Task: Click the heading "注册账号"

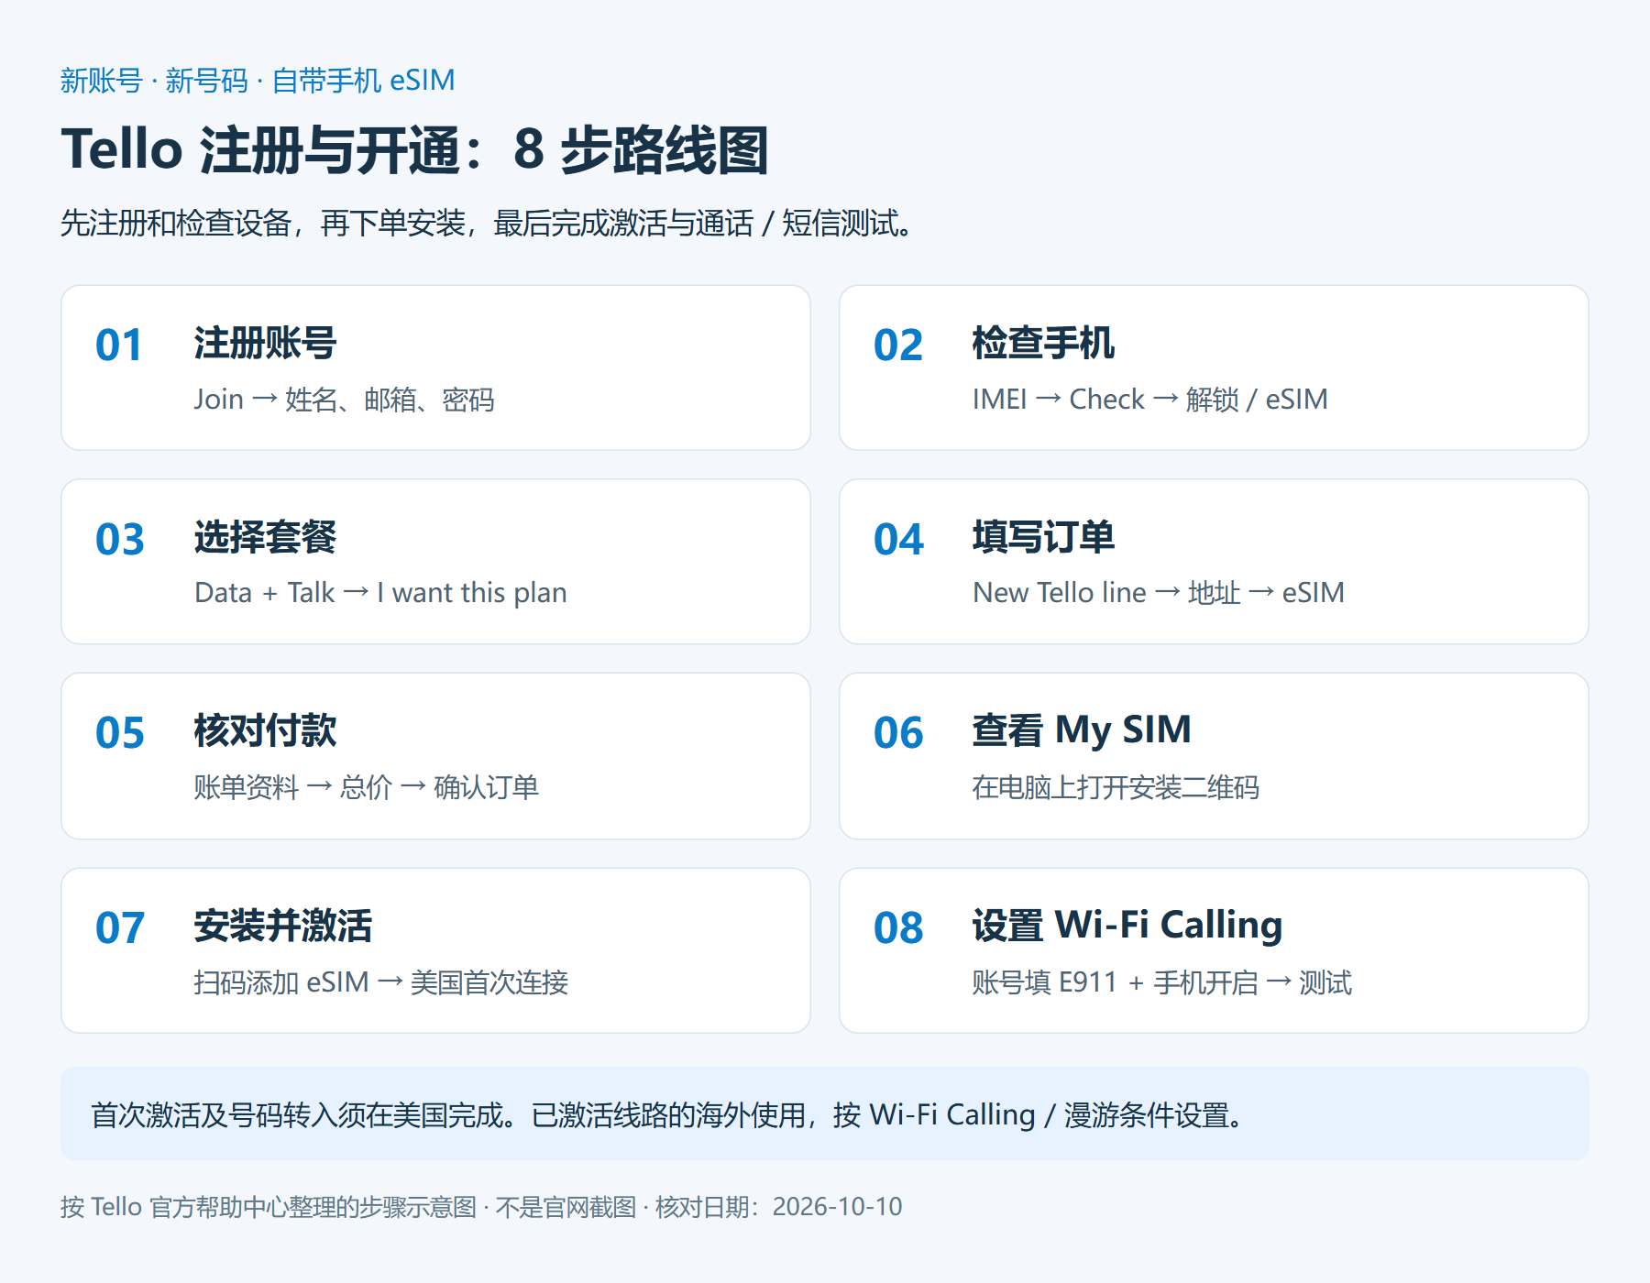Action: click(x=265, y=344)
